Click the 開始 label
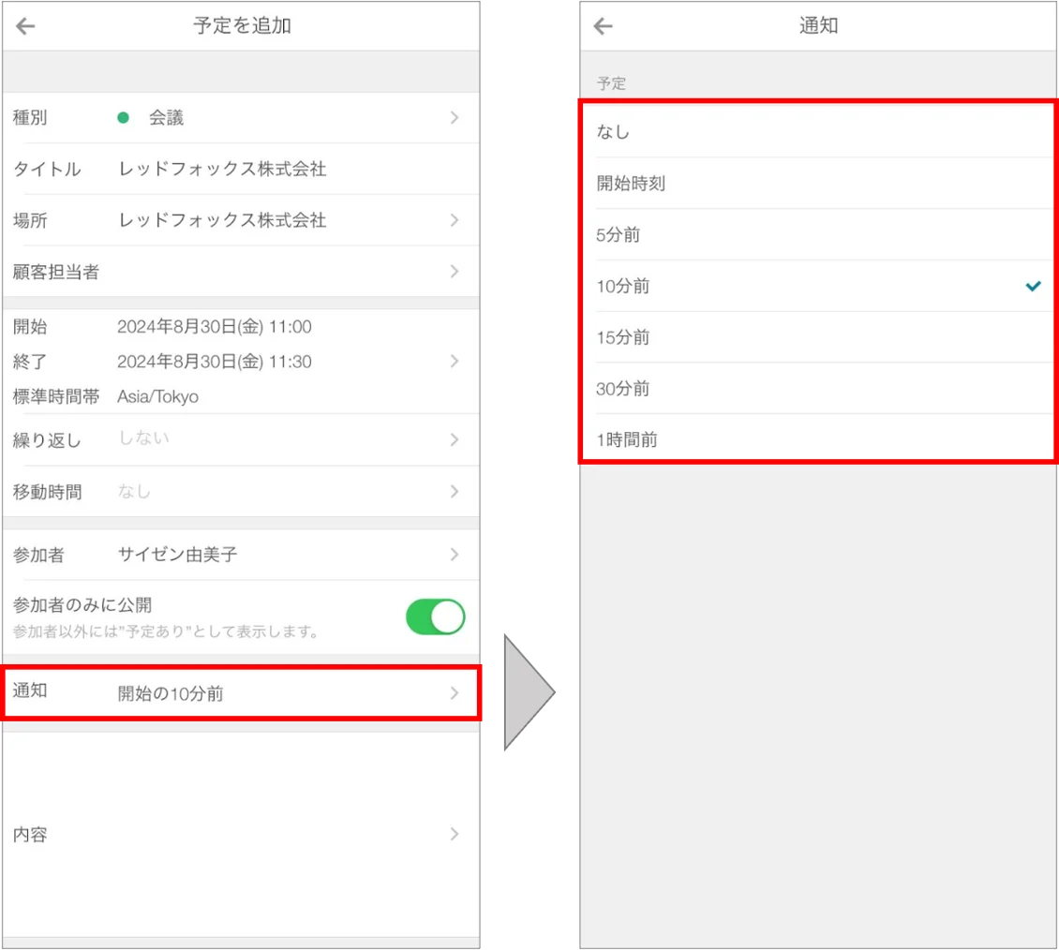 click(30, 327)
